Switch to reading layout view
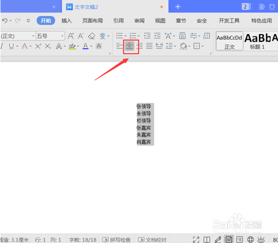Image resolution: width=278 pixels, height=243 pixels. coord(207,240)
